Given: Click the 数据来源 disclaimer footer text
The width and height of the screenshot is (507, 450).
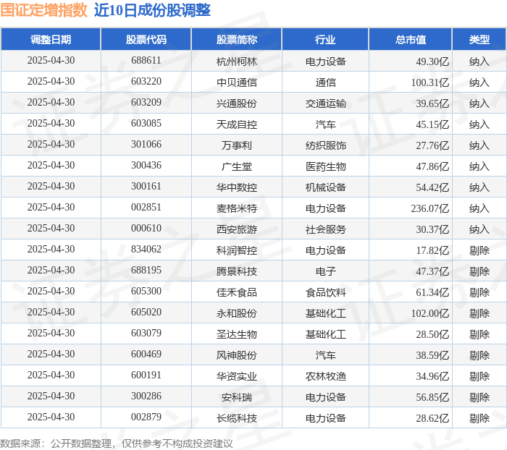Looking at the screenshot, I should (117, 443).
